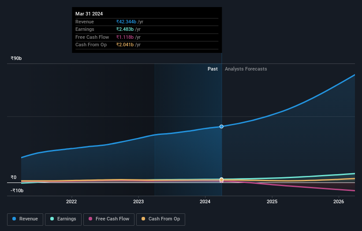
Task: Click the ₹2.483b earnings value
Action: pyautogui.click(x=125, y=29)
